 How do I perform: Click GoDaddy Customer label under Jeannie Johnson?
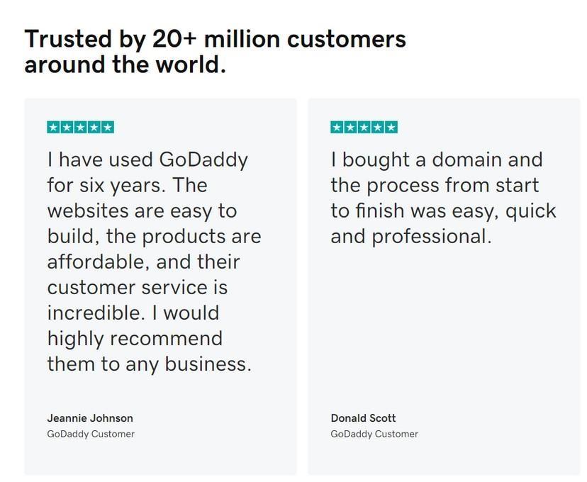[x=91, y=434]
